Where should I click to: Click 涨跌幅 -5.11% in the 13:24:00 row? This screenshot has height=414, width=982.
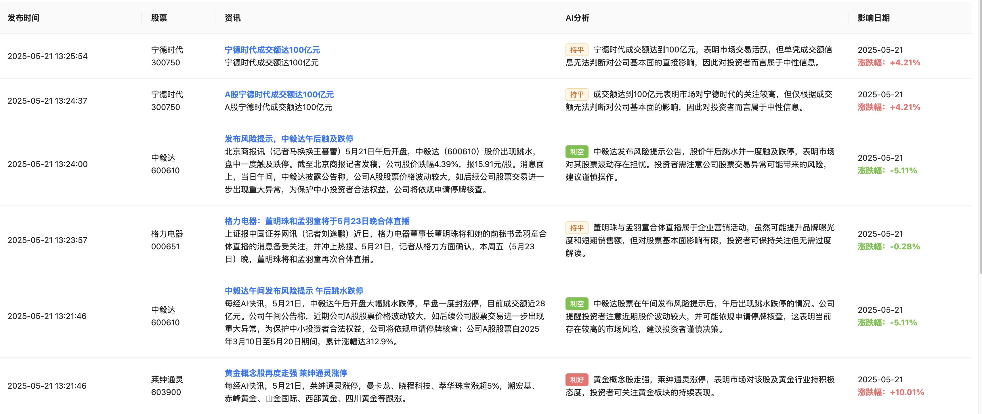click(x=887, y=170)
